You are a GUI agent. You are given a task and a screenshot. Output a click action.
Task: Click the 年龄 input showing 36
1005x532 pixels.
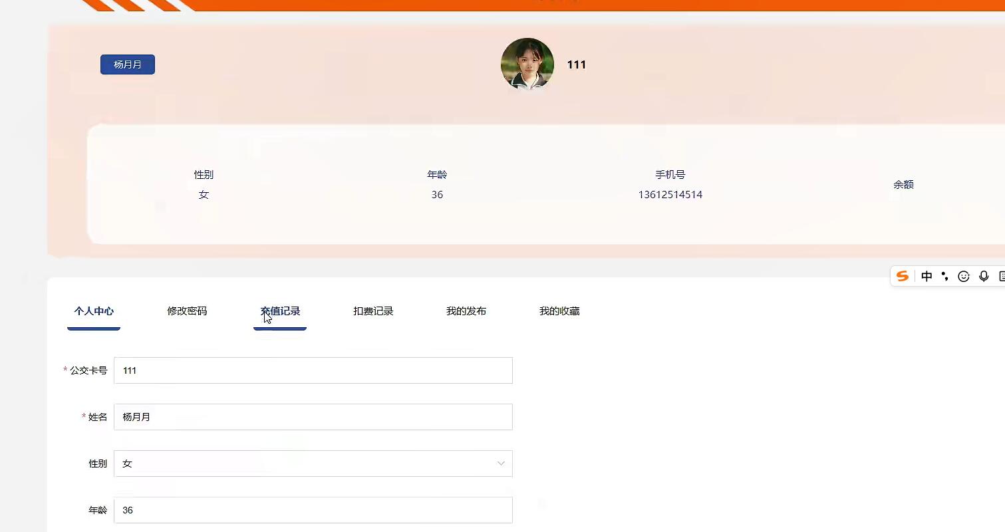pos(313,509)
